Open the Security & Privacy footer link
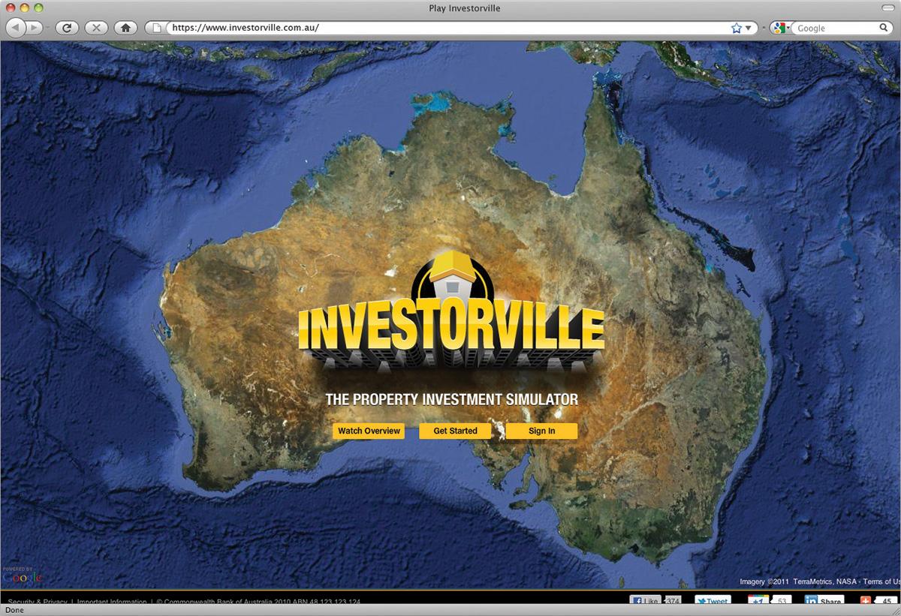Viewport: 901px width, 616px height. tap(38, 602)
